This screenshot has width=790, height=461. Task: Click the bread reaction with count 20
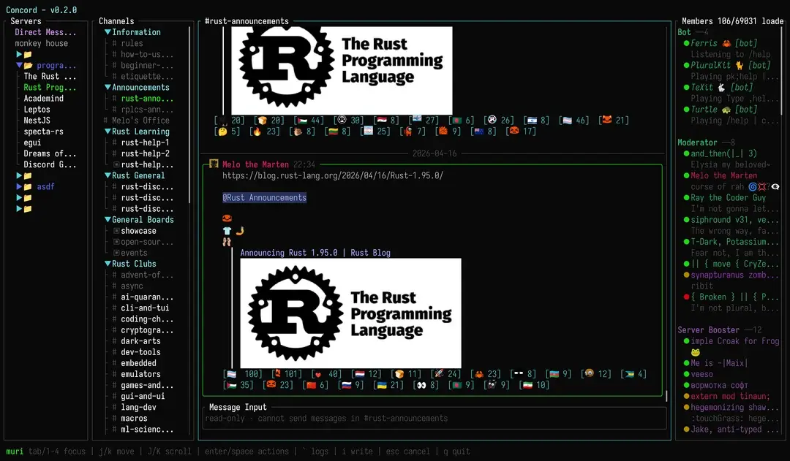[x=269, y=121]
